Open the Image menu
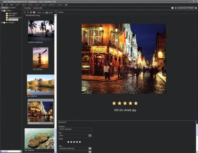The image size is (198, 153). pyautogui.click(x=18, y=5)
